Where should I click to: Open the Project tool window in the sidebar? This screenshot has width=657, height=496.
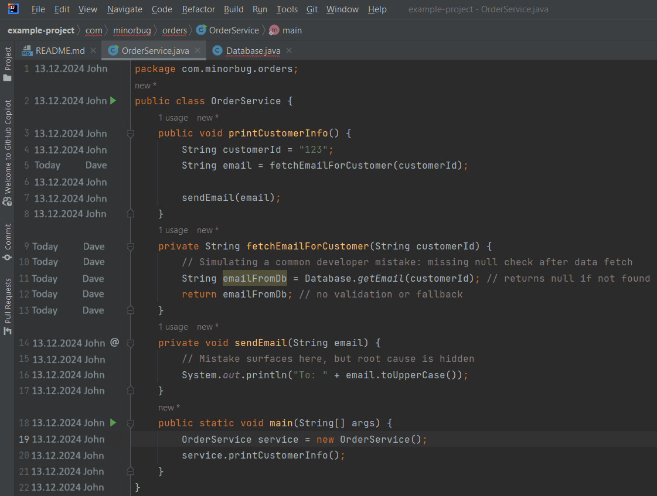8,64
